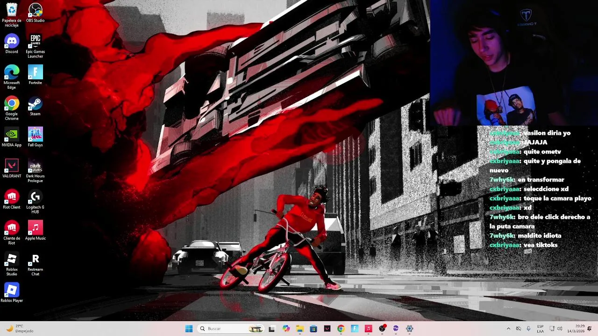Expand the hidden system tray icons chevron
Viewport: 598px width, 336px height.
pyautogui.click(x=508, y=329)
